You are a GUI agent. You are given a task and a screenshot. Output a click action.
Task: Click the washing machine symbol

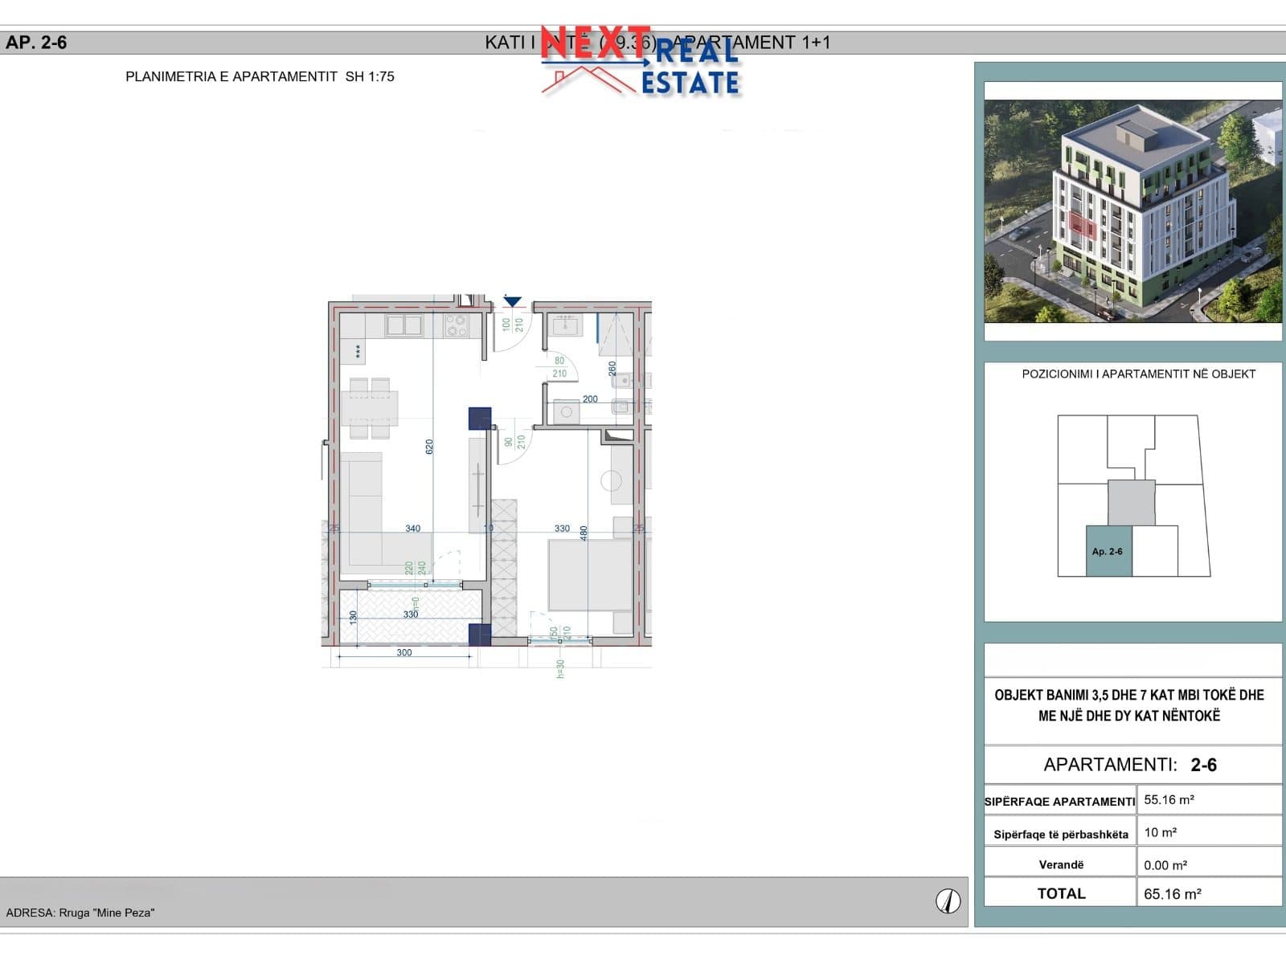tap(567, 411)
